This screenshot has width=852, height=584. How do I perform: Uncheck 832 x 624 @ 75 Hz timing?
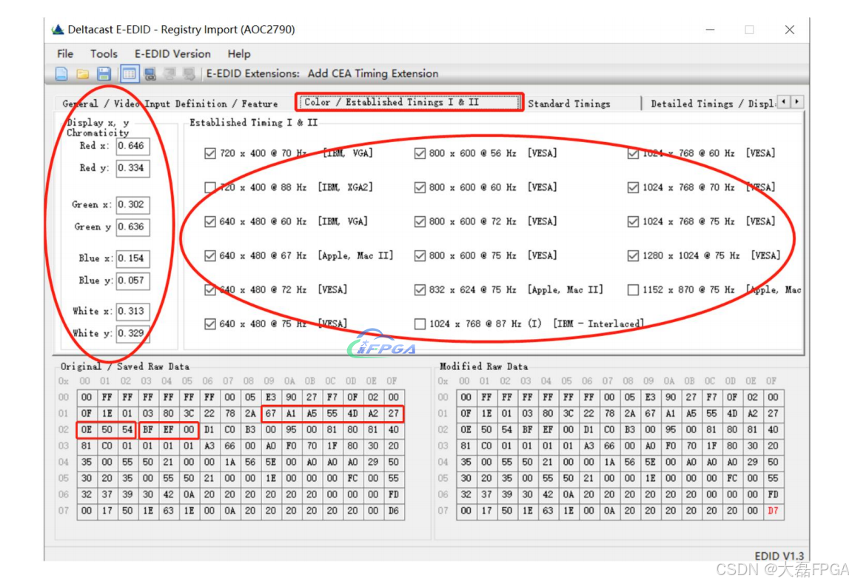(x=420, y=290)
